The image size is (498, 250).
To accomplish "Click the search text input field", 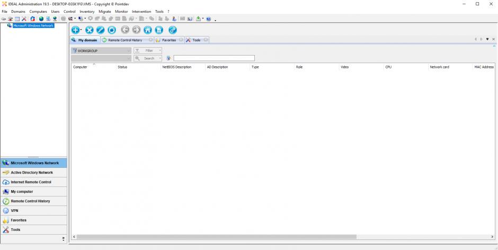I will [x=214, y=58].
